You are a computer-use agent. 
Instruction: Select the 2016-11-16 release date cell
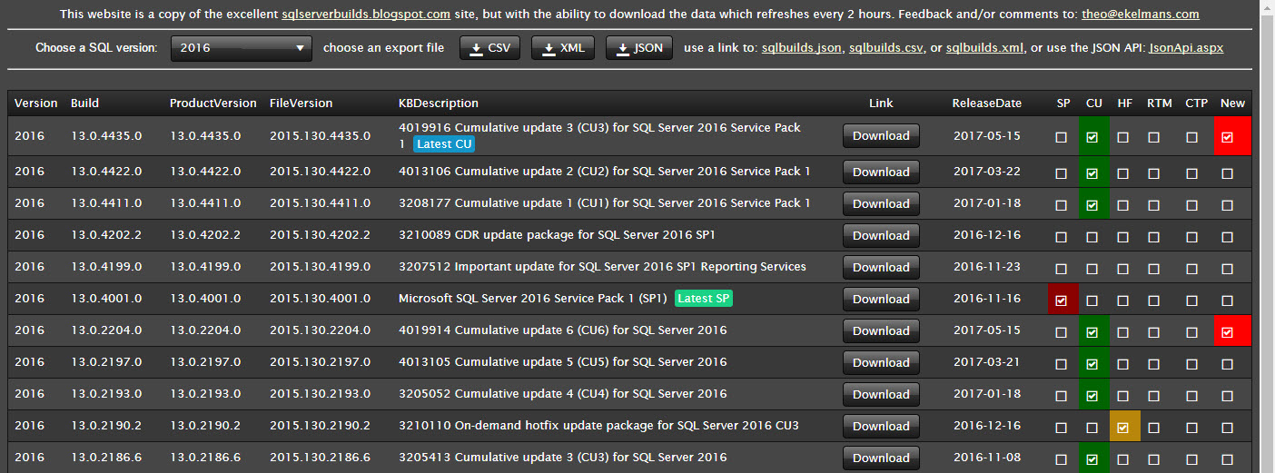coord(987,299)
